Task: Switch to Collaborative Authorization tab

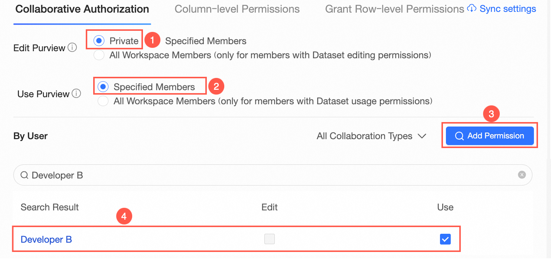Action: [x=82, y=9]
